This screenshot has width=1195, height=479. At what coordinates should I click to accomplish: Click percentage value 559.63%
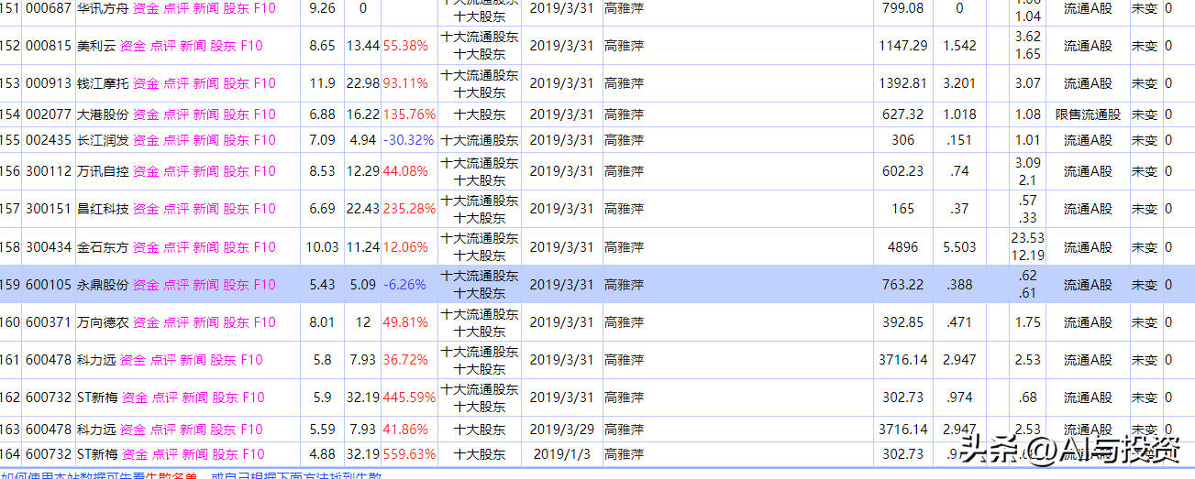pyautogui.click(x=409, y=454)
